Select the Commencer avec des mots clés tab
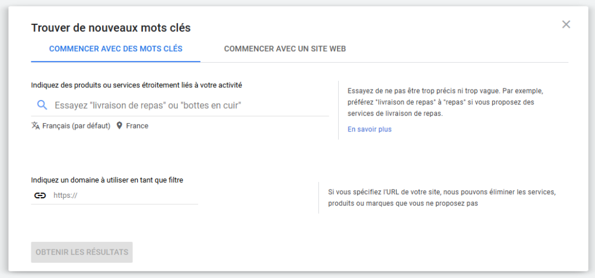Viewport: 595px width, 278px height. [x=116, y=49]
